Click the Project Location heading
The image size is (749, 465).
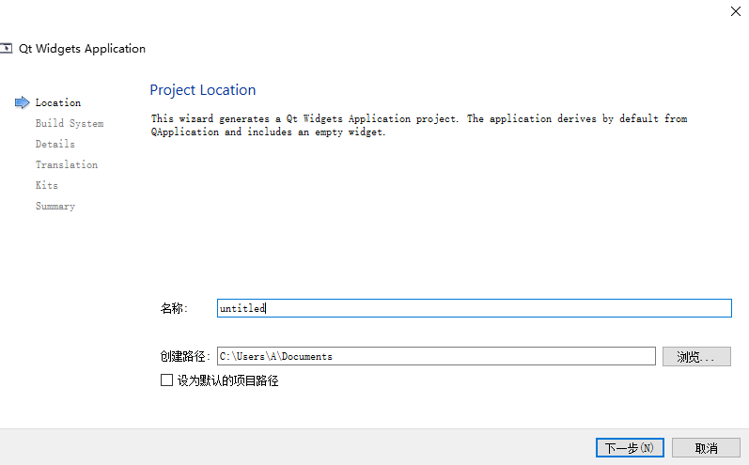tap(203, 90)
